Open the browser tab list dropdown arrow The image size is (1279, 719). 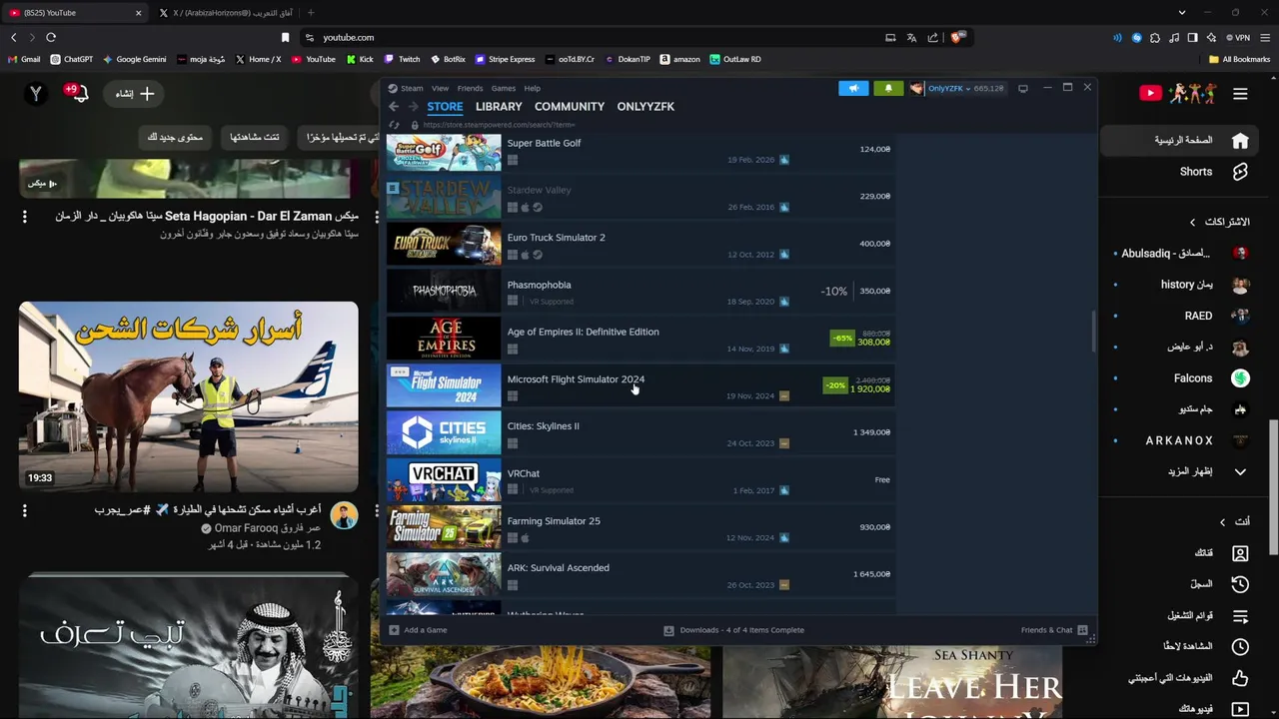pos(1182,12)
